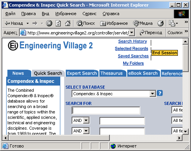Expand the address bar URL dropdown

(x=132, y=33)
